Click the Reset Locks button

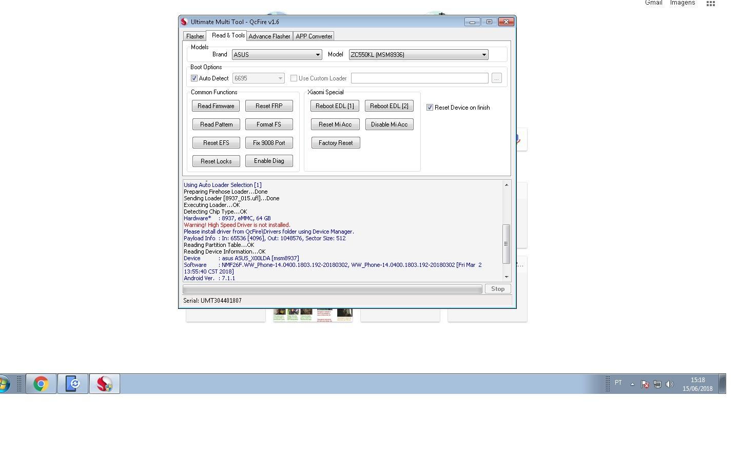click(216, 161)
